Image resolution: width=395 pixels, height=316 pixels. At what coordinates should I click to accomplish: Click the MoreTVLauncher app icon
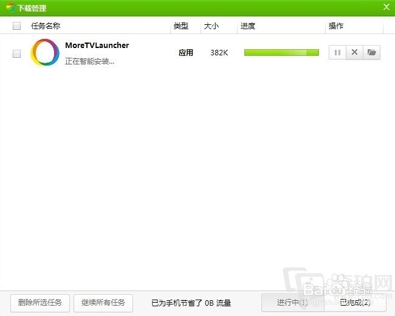[45, 52]
